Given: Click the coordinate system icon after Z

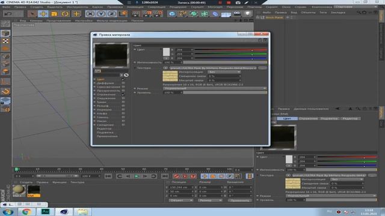Looking at the screenshot, I should pyautogui.click(x=123, y=14).
